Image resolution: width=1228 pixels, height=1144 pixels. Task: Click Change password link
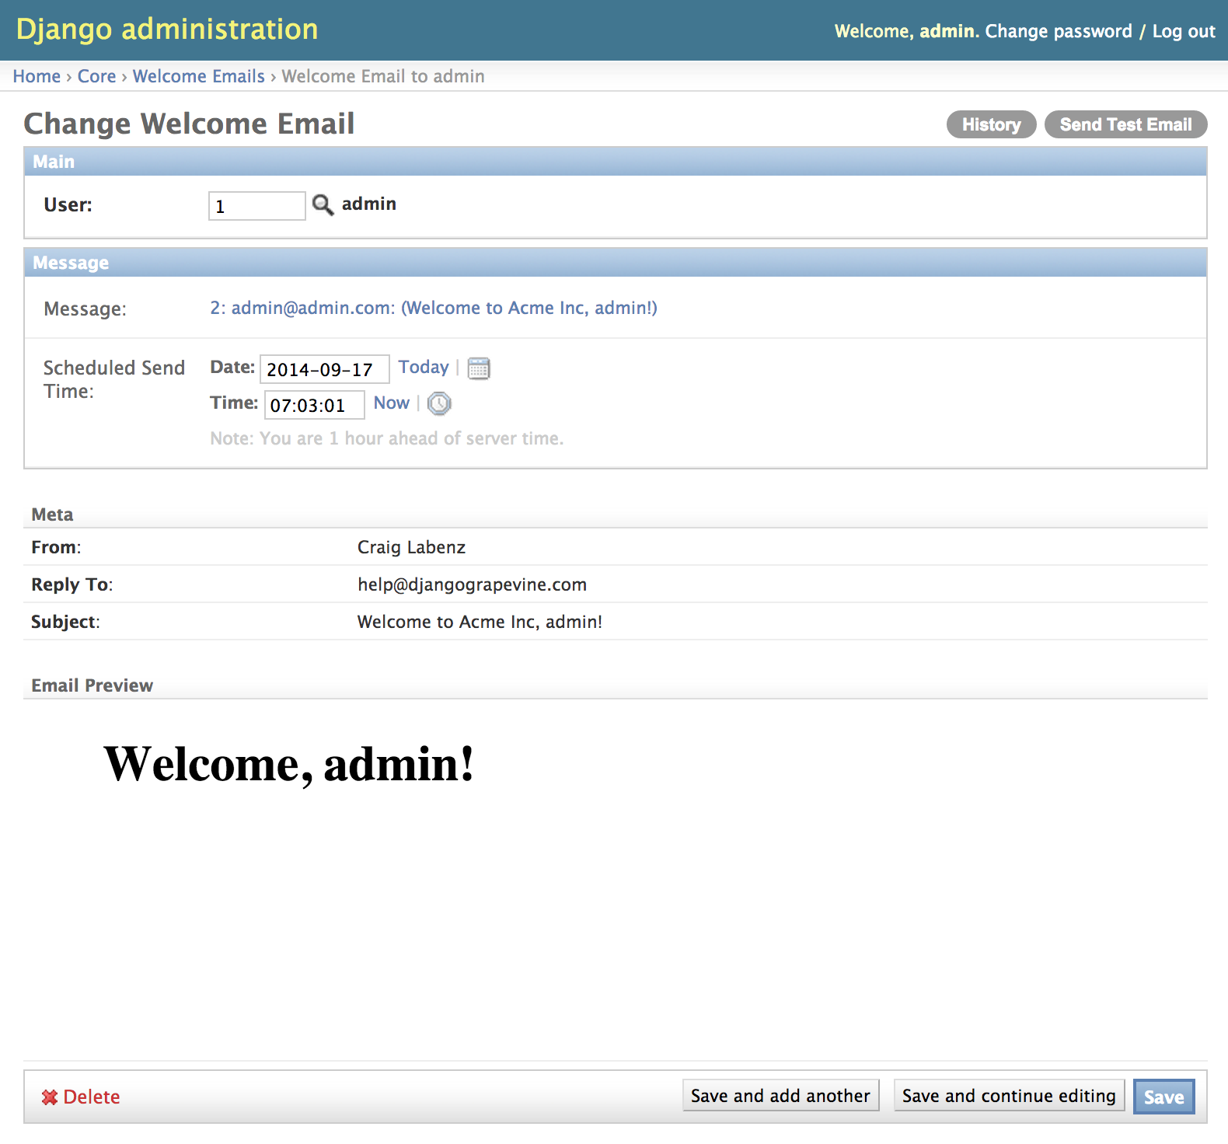[1059, 31]
